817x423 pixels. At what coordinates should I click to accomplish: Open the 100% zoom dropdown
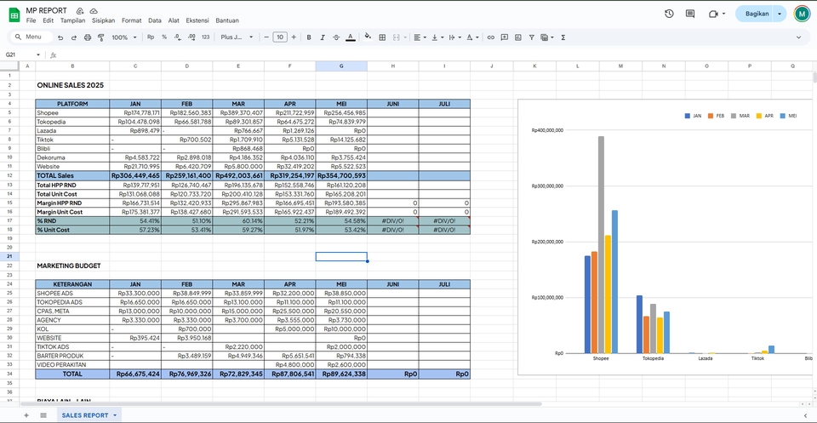click(124, 37)
